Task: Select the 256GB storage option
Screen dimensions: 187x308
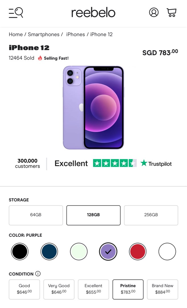Action: [151, 215]
